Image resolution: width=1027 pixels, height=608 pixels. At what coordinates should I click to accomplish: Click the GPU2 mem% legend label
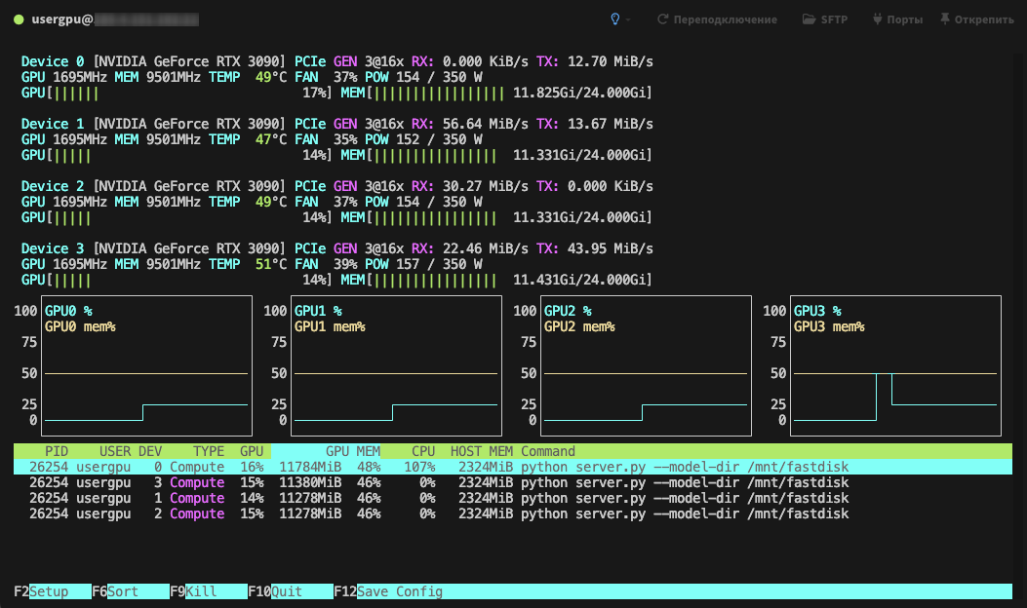(579, 327)
